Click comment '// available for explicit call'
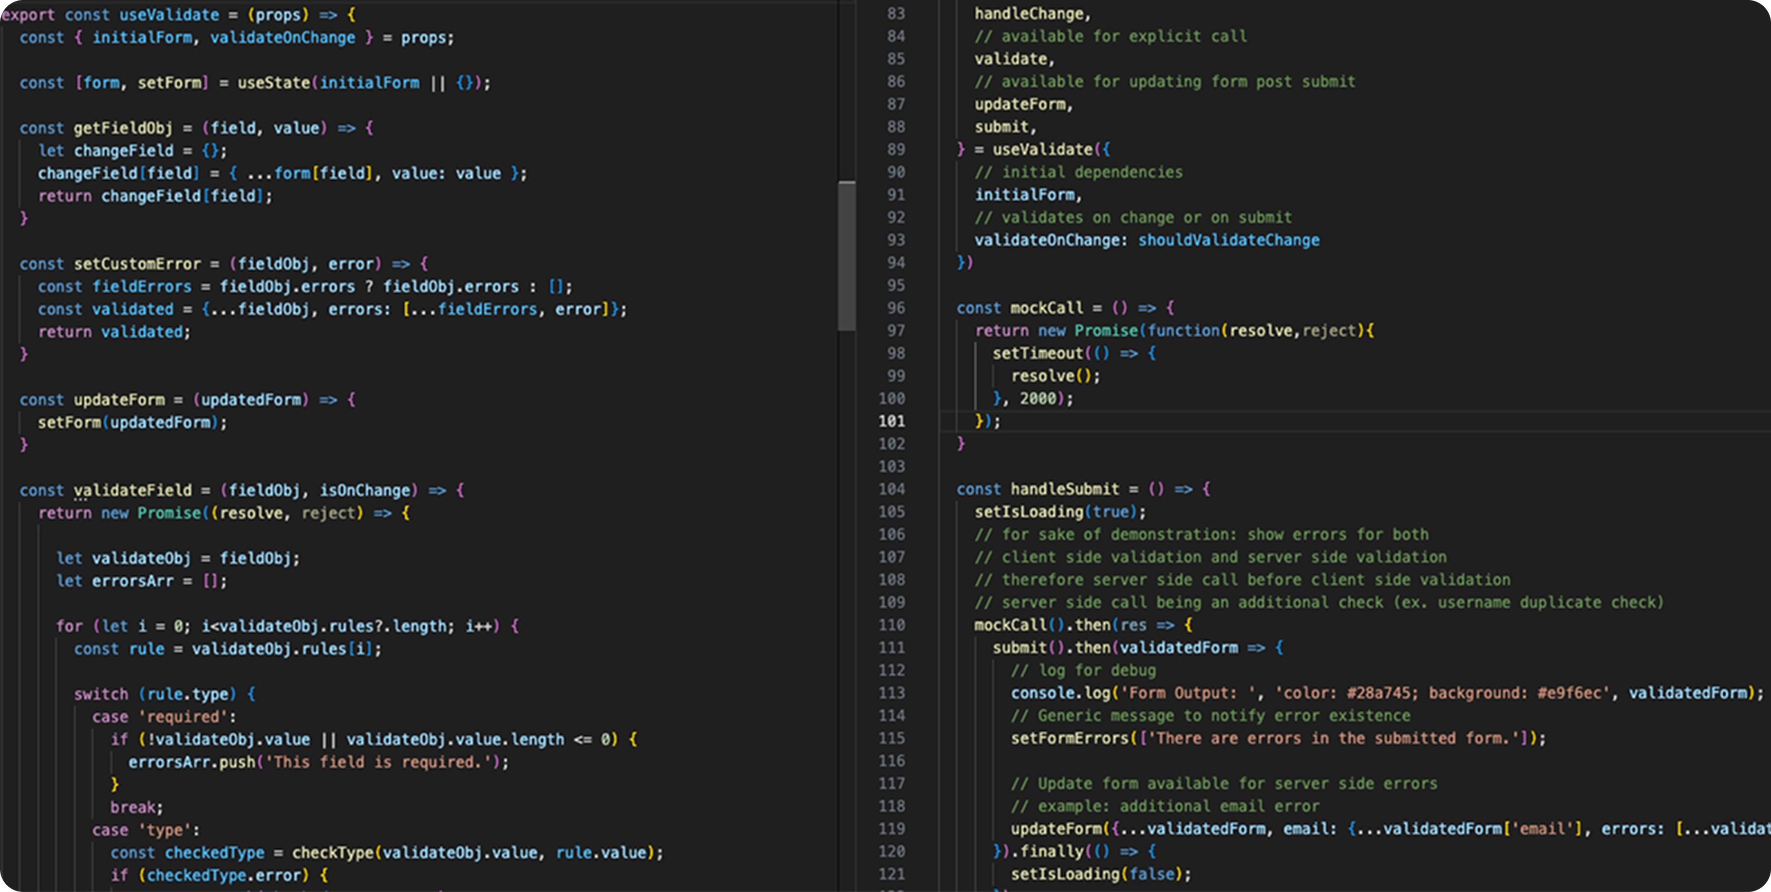The image size is (1771, 892). (x=1111, y=37)
